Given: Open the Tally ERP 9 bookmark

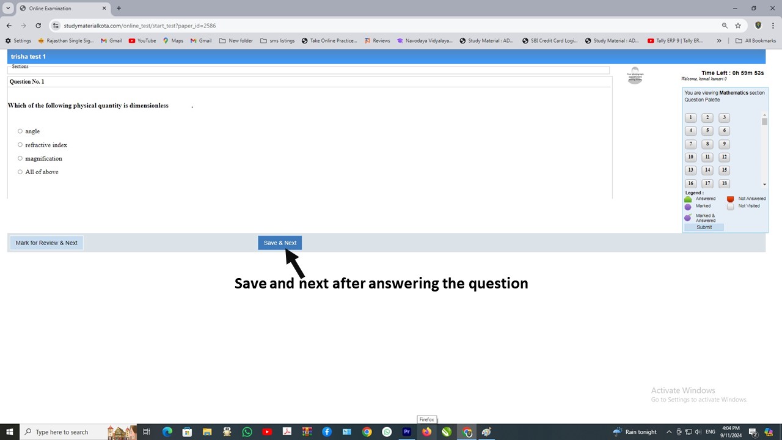Looking at the screenshot, I should point(675,40).
